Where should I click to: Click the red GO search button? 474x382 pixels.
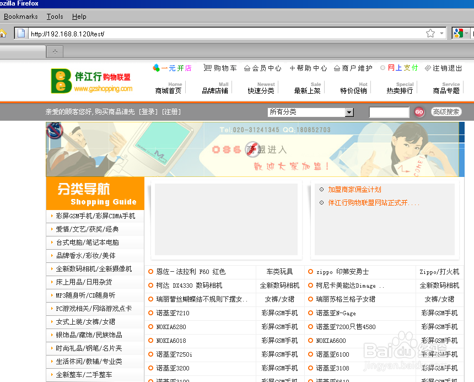pyautogui.click(x=419, y=112)
